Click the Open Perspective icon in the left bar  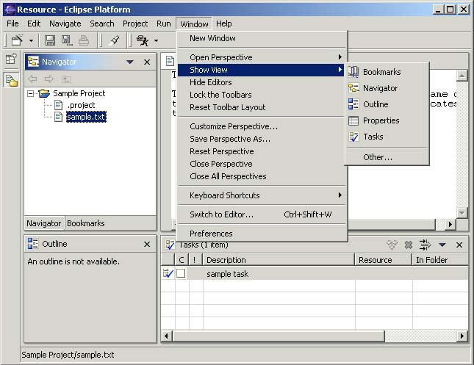[x=11, y=59]
